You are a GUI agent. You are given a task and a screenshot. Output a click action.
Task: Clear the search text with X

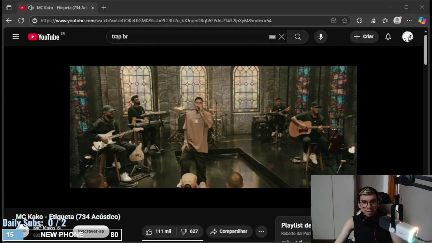point(282,36)
